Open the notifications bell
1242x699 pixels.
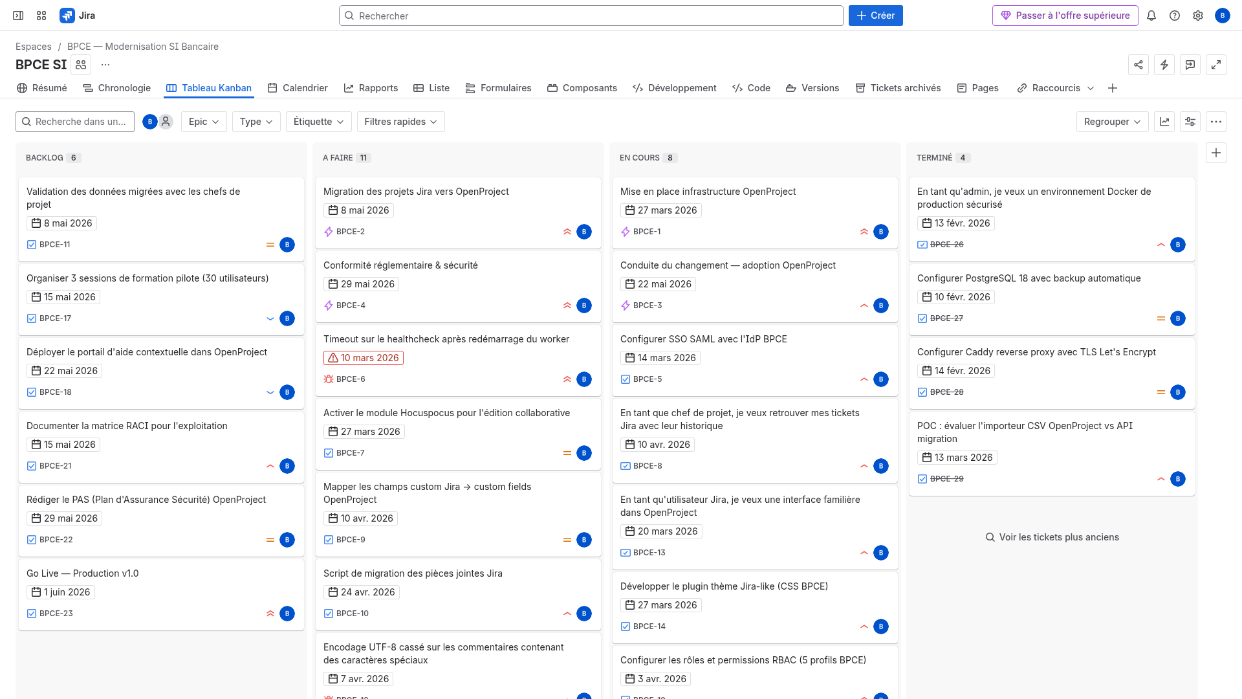point(1151,16)
